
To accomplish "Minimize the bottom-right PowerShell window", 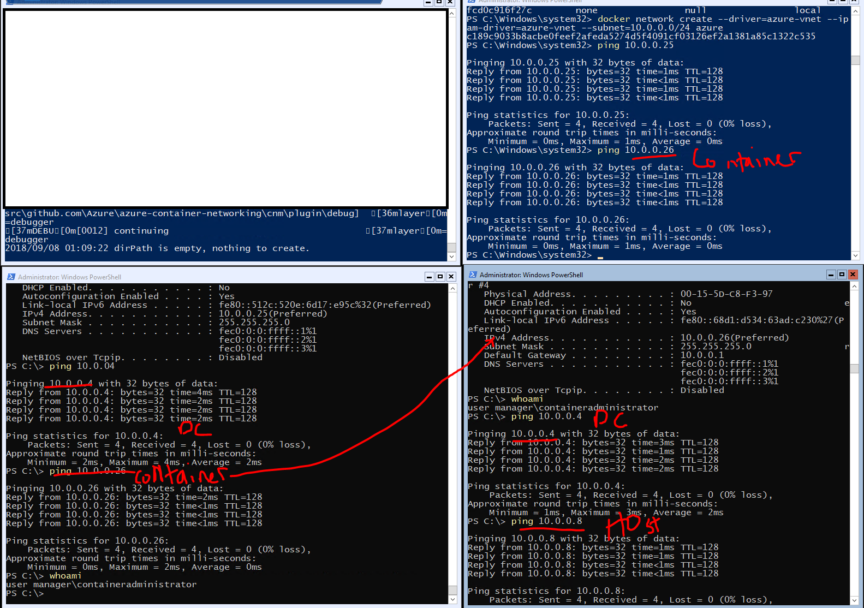I will [831, 275].
